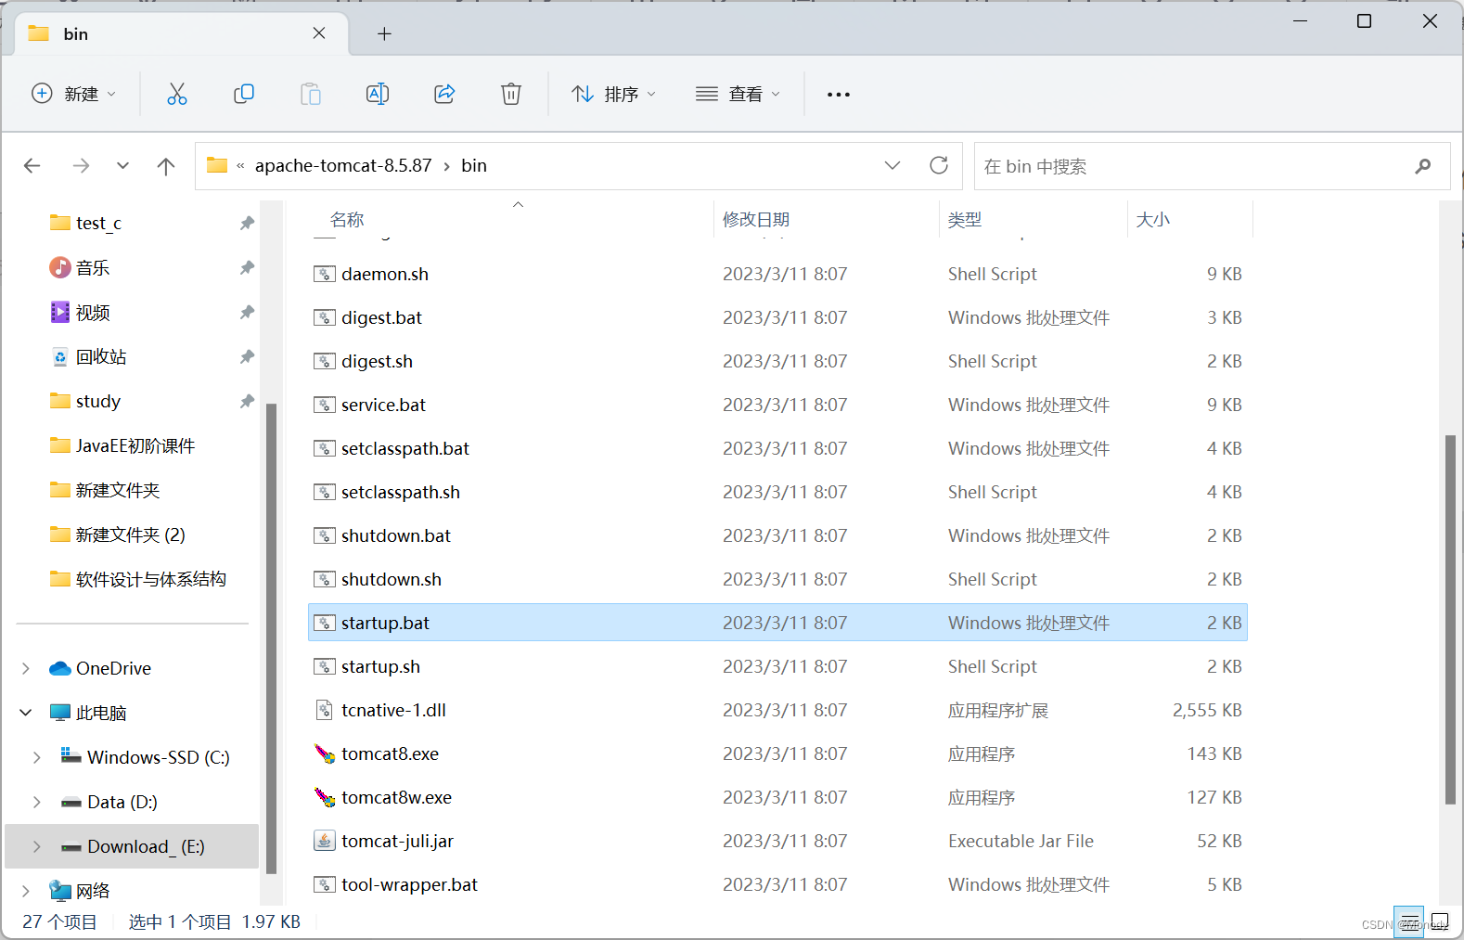Open the more options ellipsis menu
Image resolution: width=1464 pixels, height=940 pixels.
pyautogui.click(x=839, y=95)
